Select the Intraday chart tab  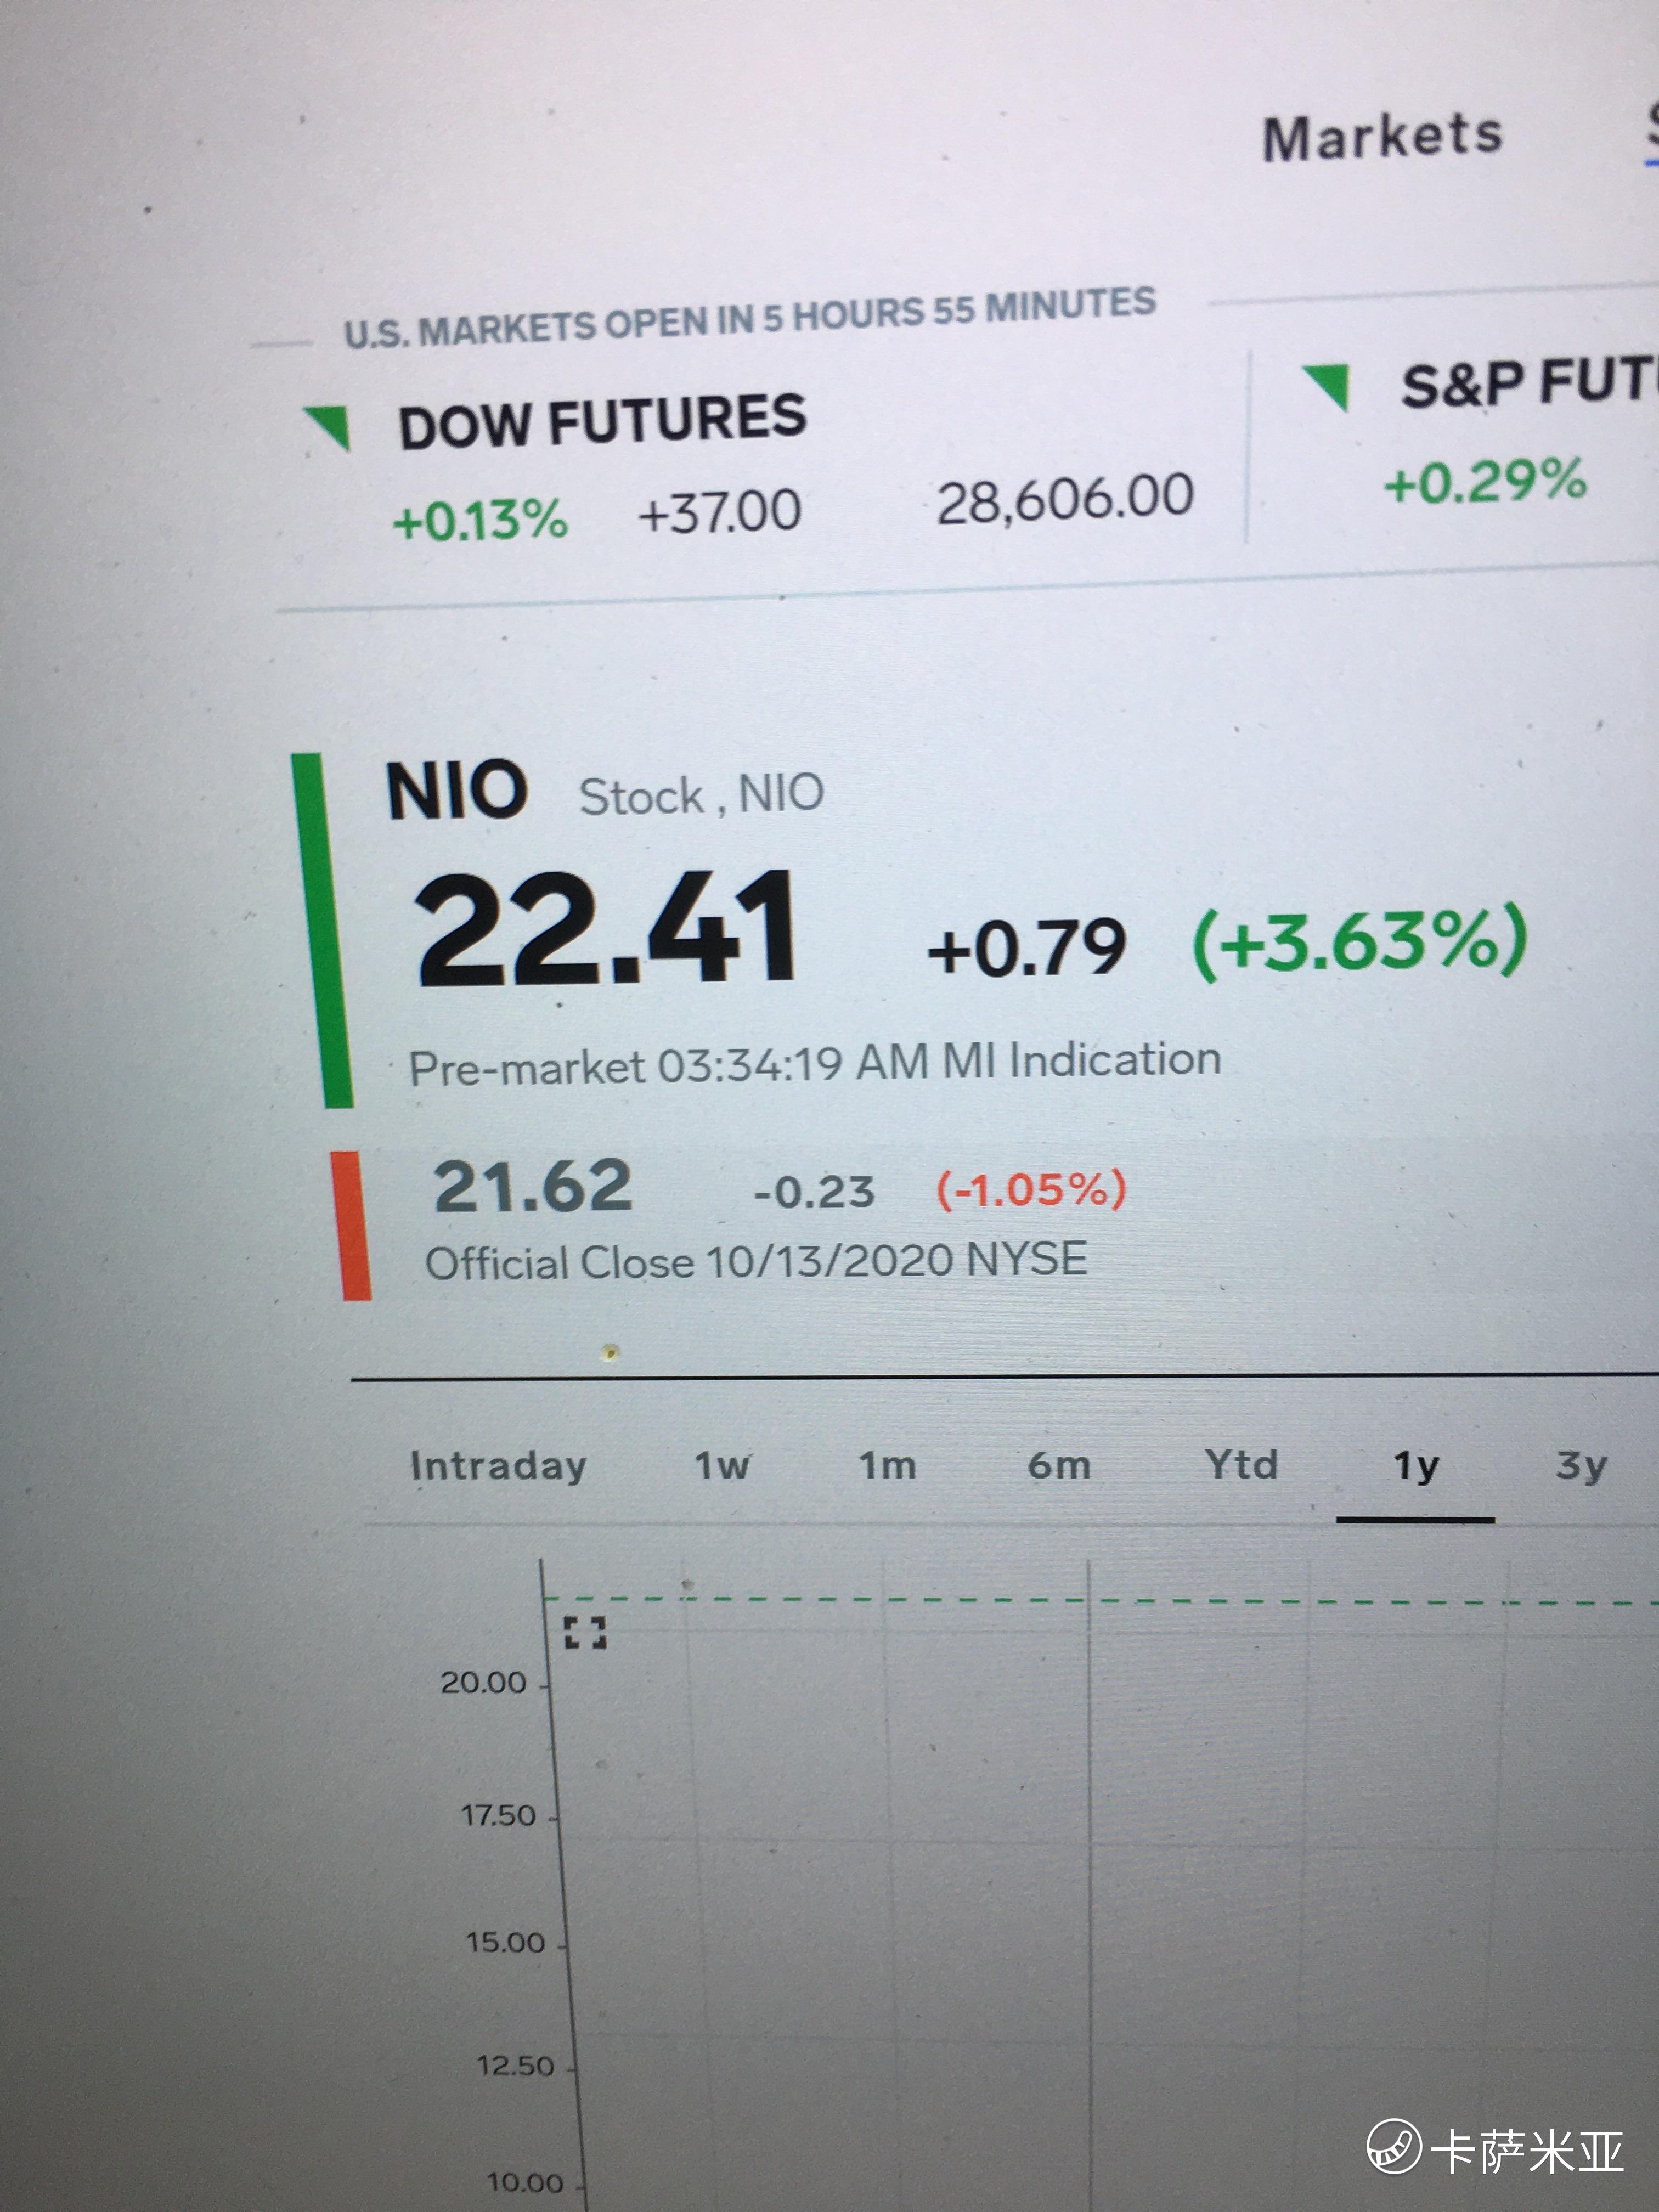pos(498,1466)
